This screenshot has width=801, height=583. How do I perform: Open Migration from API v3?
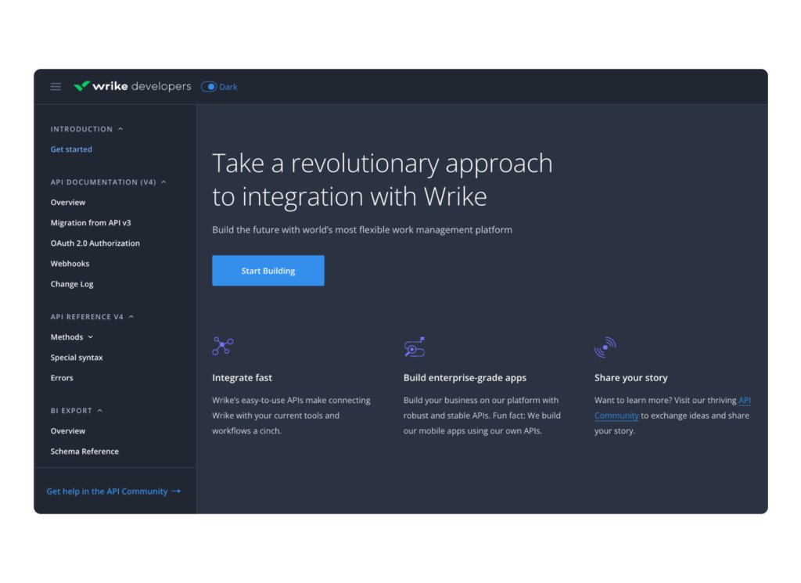click(91, 223)
